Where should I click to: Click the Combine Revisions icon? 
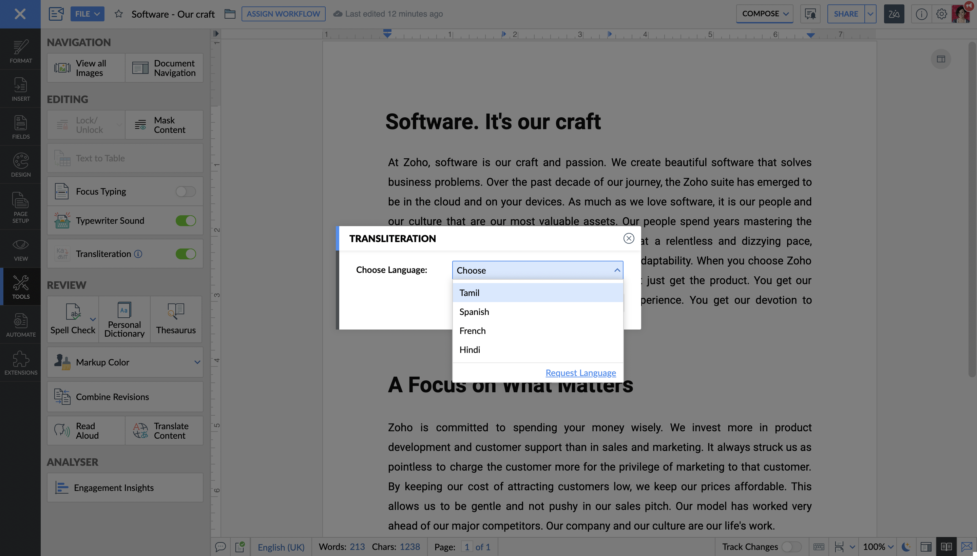[62, 397]
